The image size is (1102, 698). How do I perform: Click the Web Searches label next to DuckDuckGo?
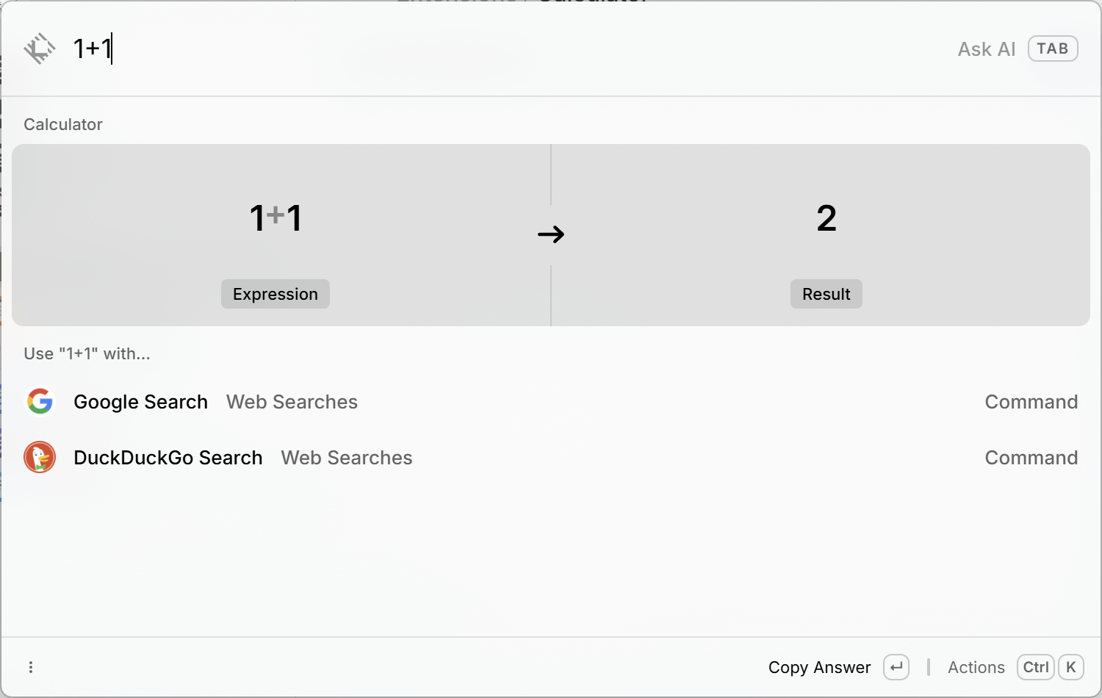click(347, 458)
